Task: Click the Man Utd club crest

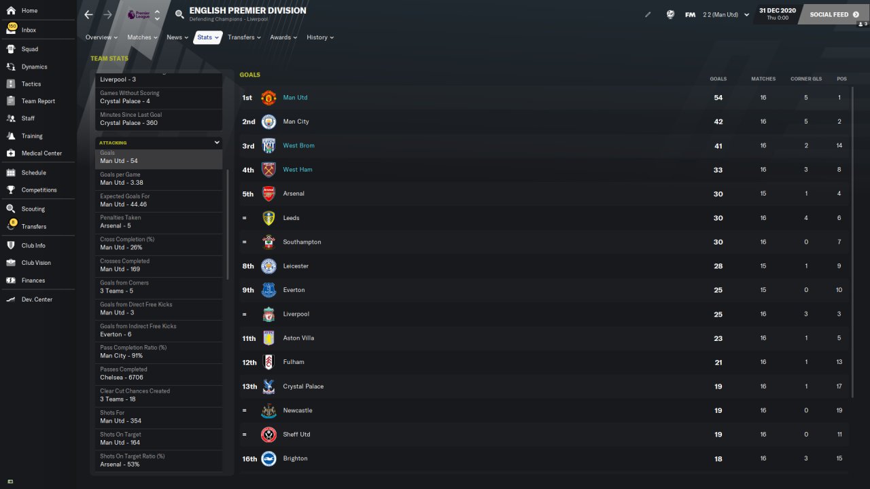Action: (x=268, y=98)
